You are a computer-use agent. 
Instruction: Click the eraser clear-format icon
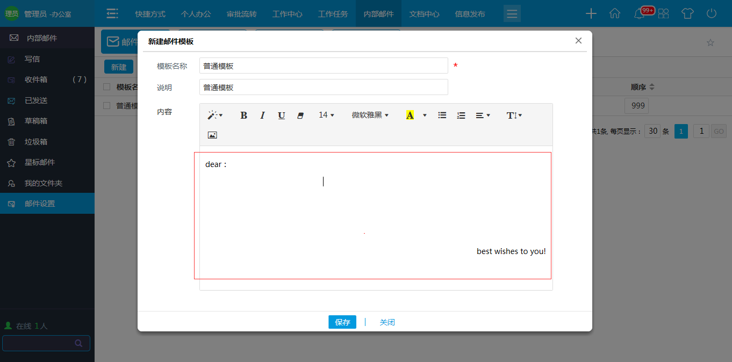point(300,115)
